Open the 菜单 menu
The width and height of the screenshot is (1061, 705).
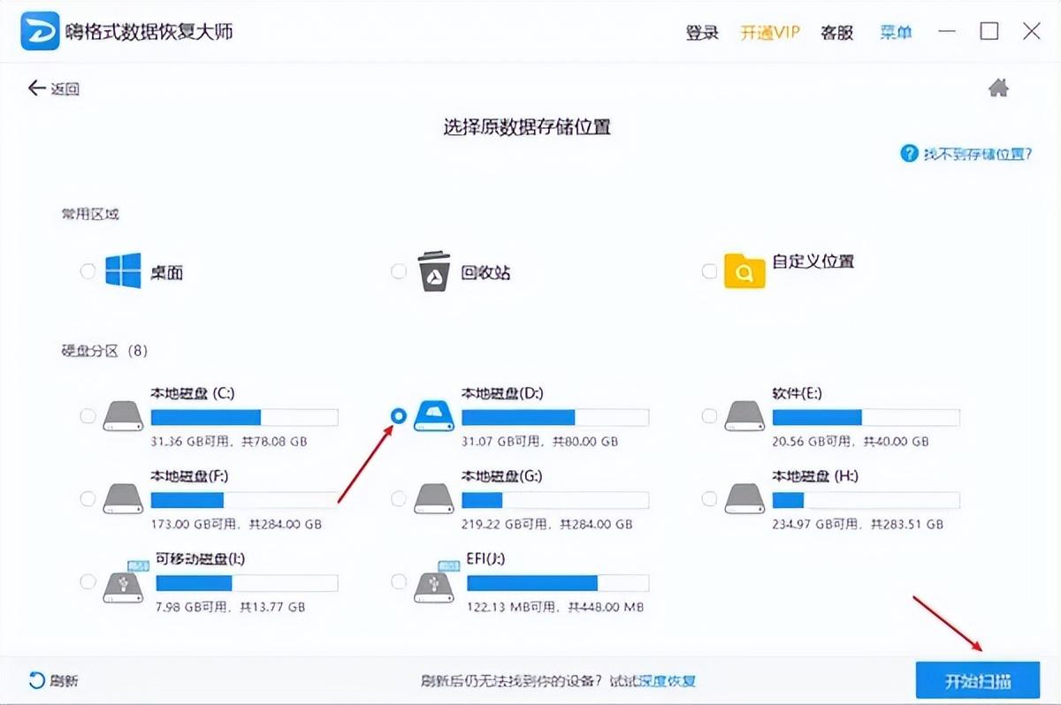(x=896, y=33)
